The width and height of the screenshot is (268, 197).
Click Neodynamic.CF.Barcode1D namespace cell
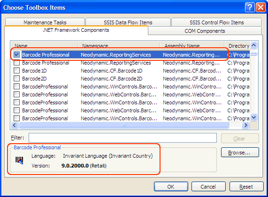tap(112, 71)
